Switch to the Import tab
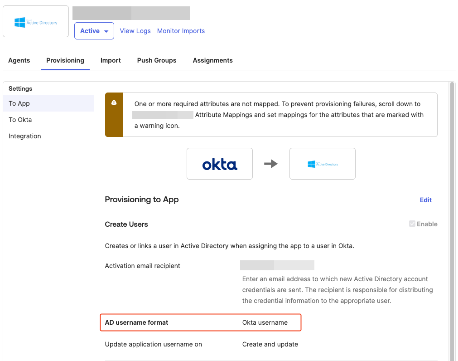This screenshot has height=361, width=458. [111, 60]
